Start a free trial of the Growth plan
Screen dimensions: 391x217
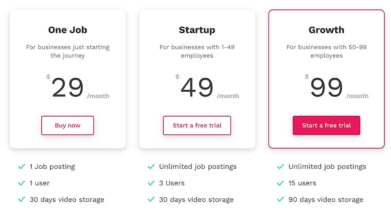point(326,125)
